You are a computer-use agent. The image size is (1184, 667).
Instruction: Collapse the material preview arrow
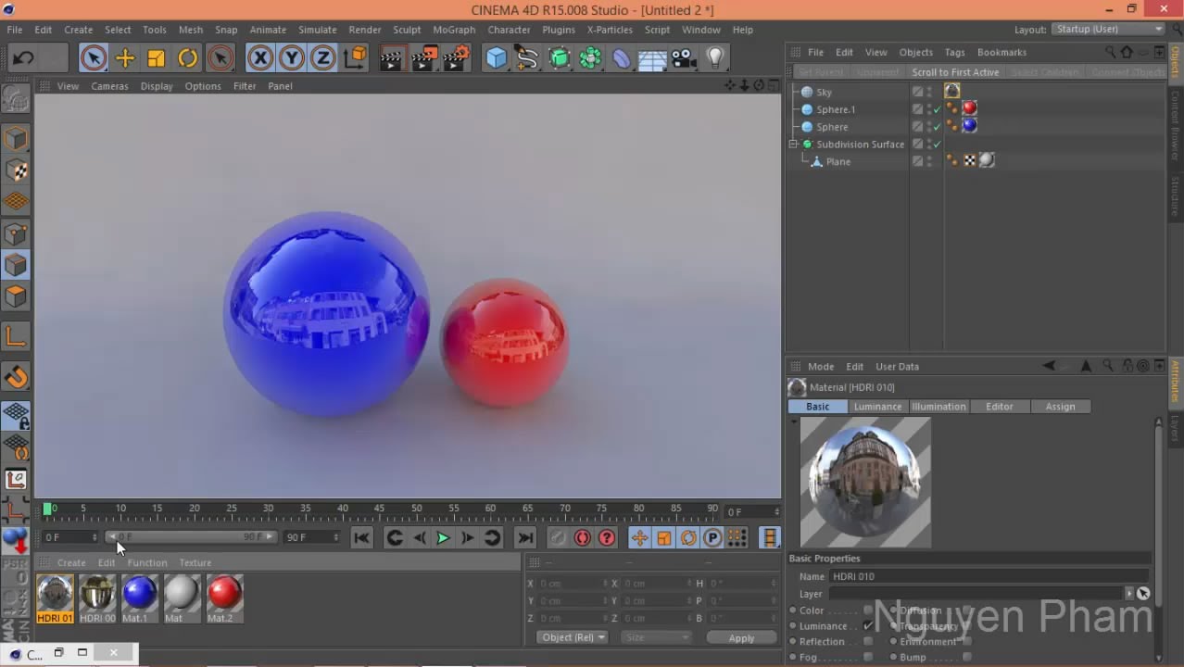coord(794,422)
